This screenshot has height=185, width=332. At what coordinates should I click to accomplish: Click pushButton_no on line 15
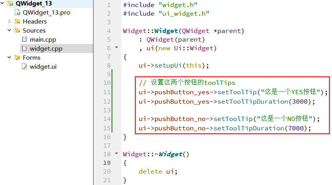tap(180, 128)
